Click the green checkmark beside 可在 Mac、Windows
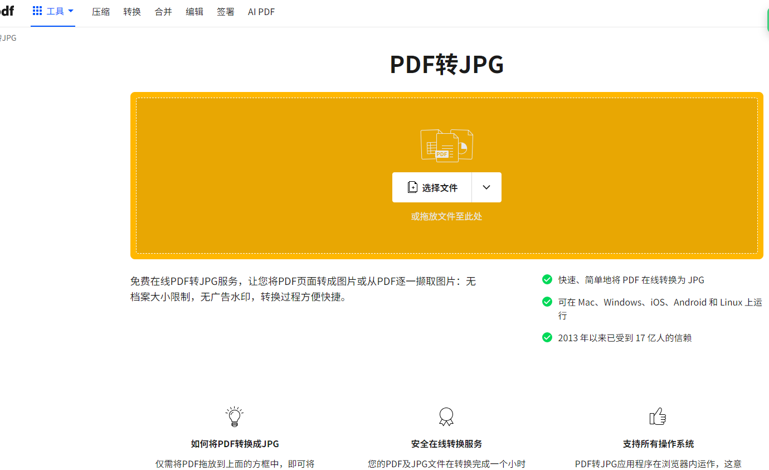769x470 pixels. point(547,302)
